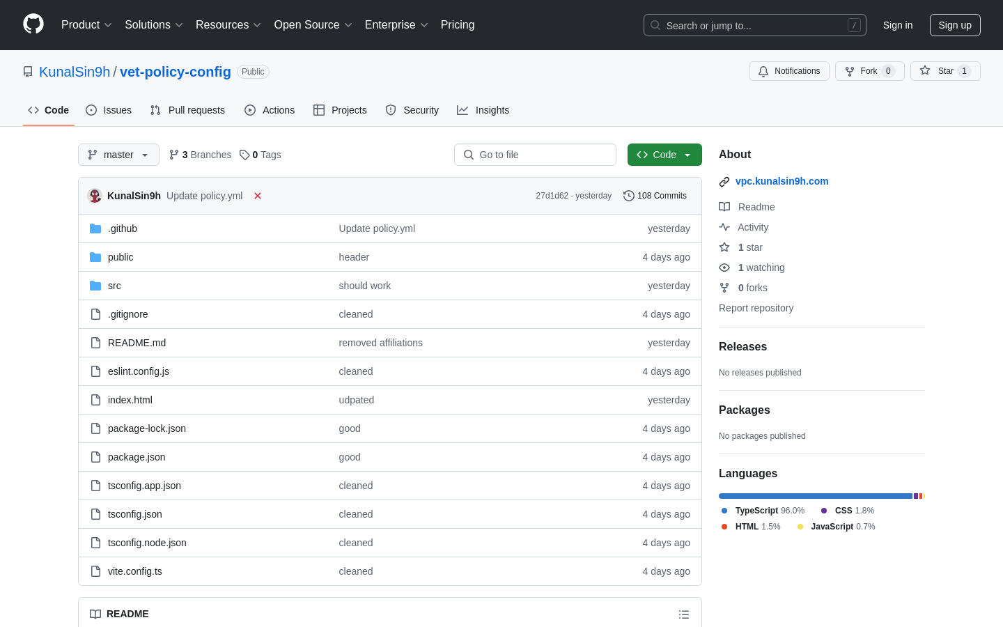1003x627 pixels.
Task: Open commit message 'removed affiliations'
Action: (380, 343)
